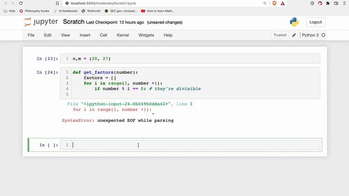Click the kernel idle circle indicator

point(323,35)
